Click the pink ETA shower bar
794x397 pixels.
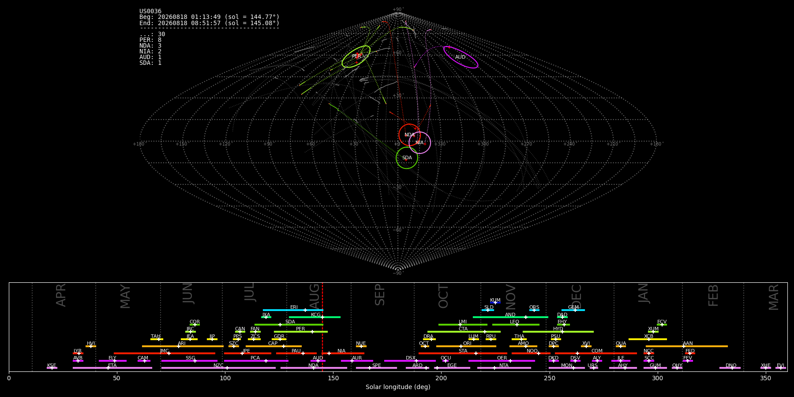[x=112, y=368]
